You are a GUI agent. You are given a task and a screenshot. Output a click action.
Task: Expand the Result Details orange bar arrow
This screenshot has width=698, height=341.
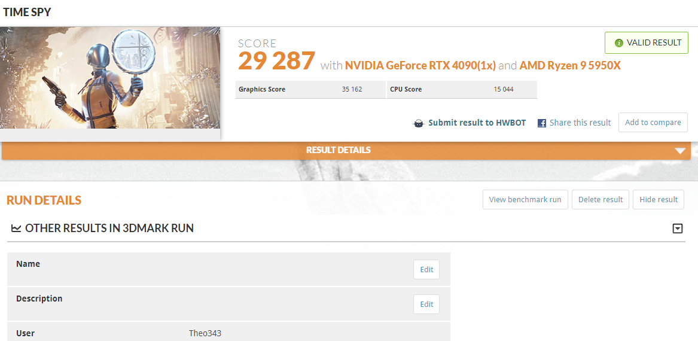[x=679, y=151]
